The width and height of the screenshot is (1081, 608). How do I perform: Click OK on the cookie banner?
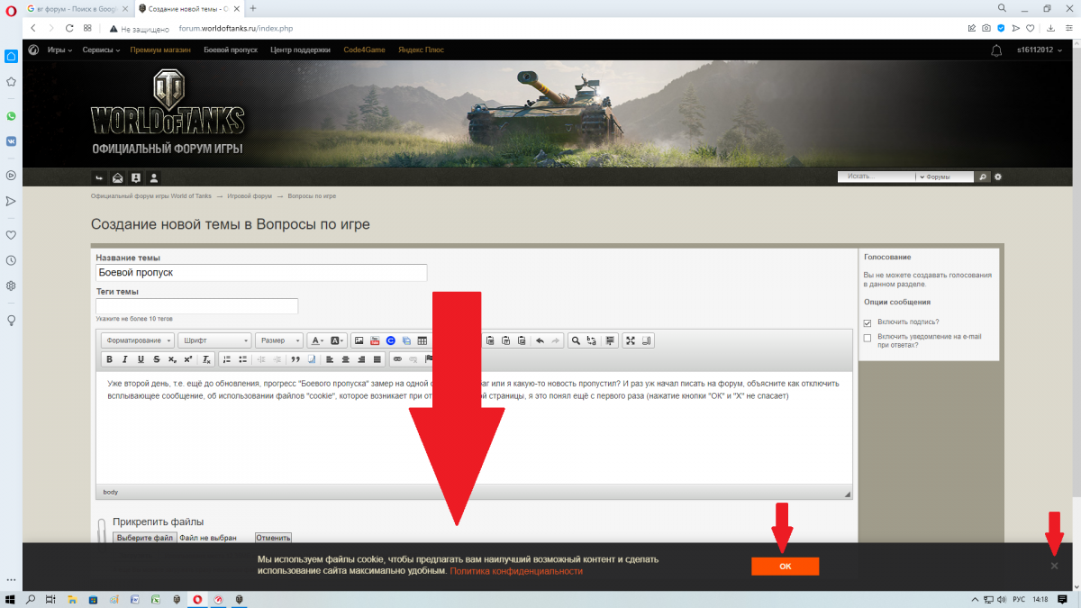point(785,567)
